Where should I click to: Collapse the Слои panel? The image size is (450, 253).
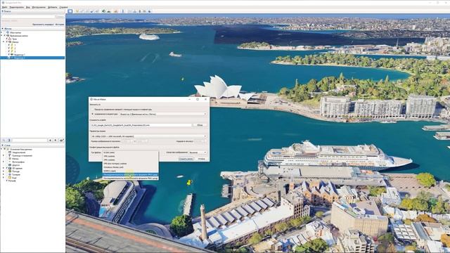[2, 145]
